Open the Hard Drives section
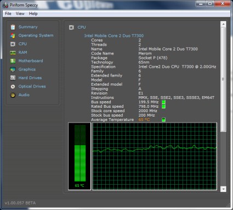Viewport: 233px width, 210px height. coord(30,78)
